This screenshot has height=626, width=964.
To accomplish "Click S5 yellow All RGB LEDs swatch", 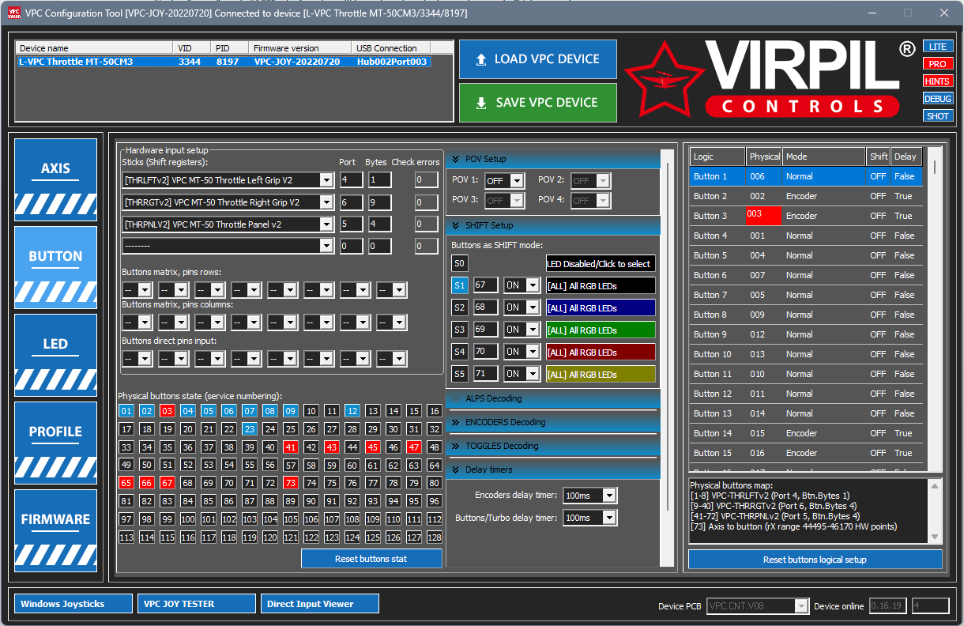I will (x=601, y=374).
